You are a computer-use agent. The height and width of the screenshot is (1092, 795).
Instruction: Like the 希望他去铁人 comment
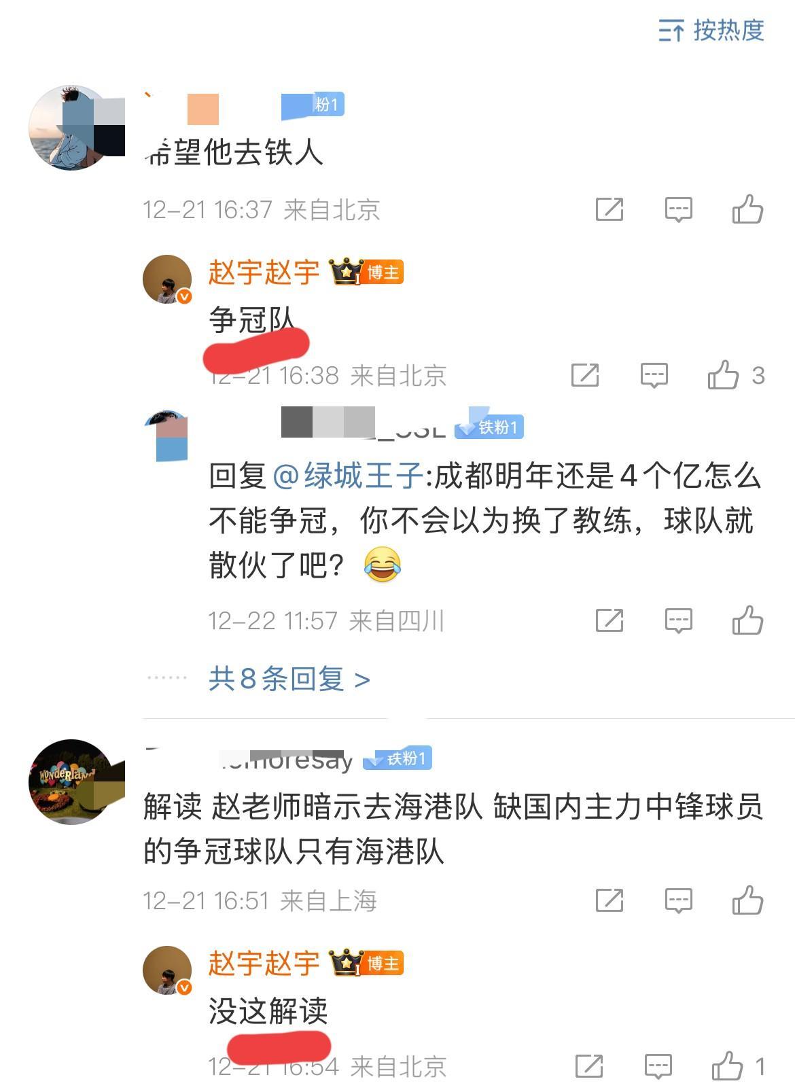tap(747, 209)
